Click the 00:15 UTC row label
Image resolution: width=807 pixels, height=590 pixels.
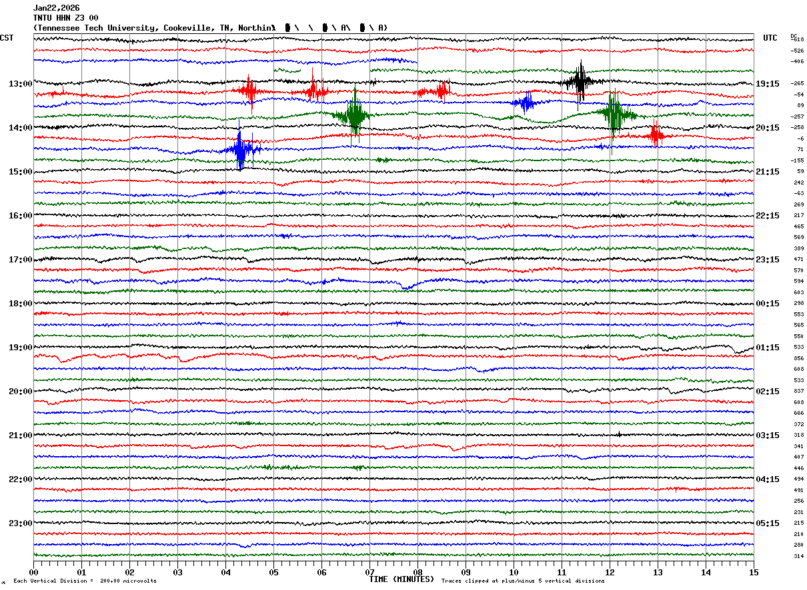tap(768, 304)
